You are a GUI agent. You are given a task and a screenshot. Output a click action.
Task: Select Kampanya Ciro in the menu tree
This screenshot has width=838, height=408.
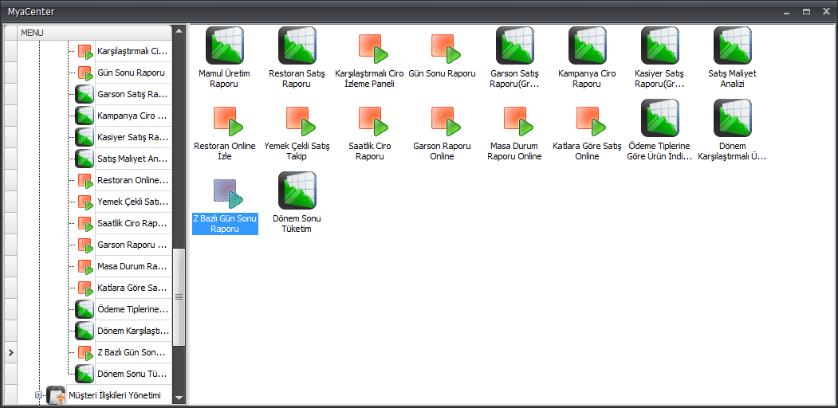tap(133, 116)
